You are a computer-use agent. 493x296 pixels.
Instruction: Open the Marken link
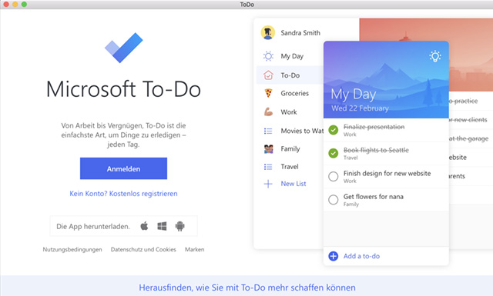(x=195, y=250)
